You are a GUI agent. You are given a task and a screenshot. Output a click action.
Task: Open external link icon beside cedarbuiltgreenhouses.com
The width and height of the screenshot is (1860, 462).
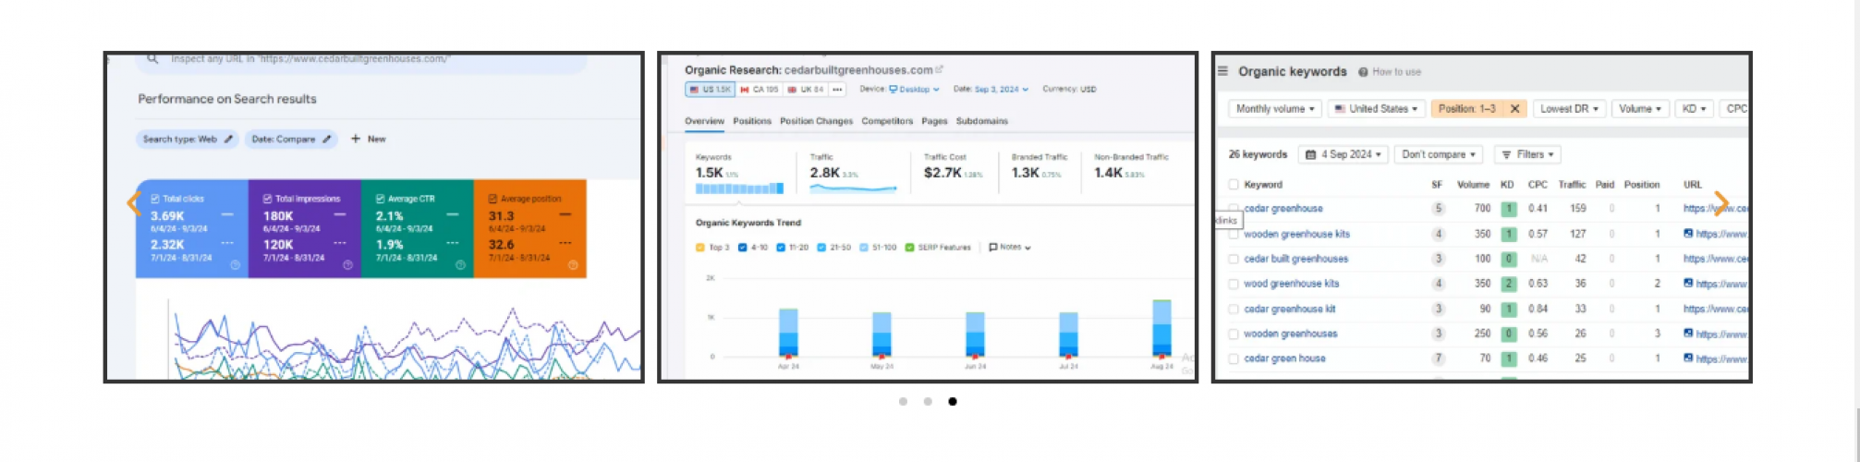click(940, 69)
